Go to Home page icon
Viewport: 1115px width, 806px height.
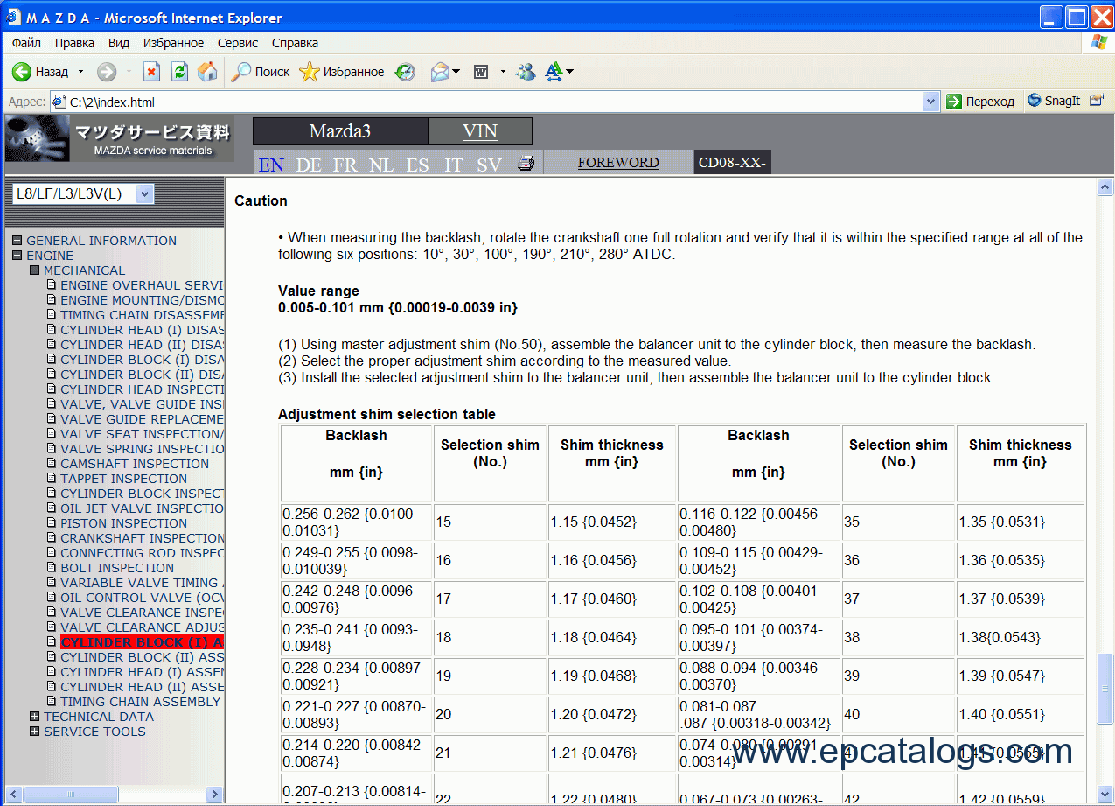(x=207, y=72)
